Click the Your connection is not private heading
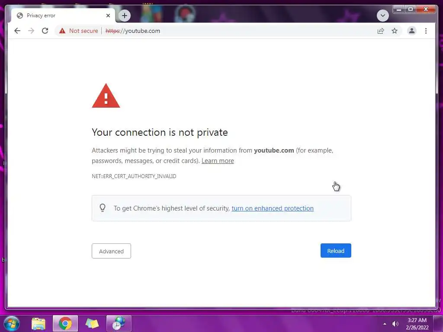The image size is (443, 332). point(160,132)
